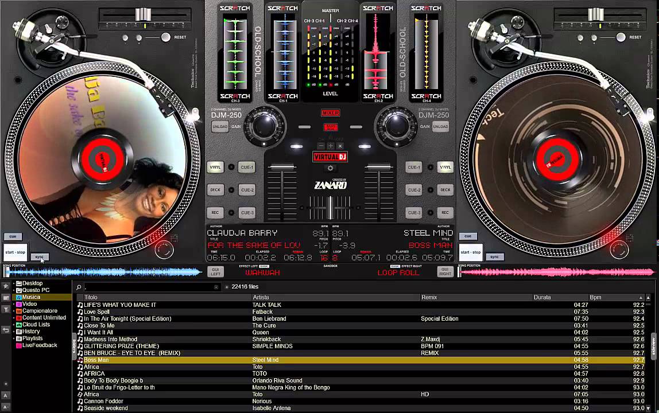Click the filter funnel icon in browser sidebar
Viewport: 659px width, 413px height.
click(x=6, y=310)
